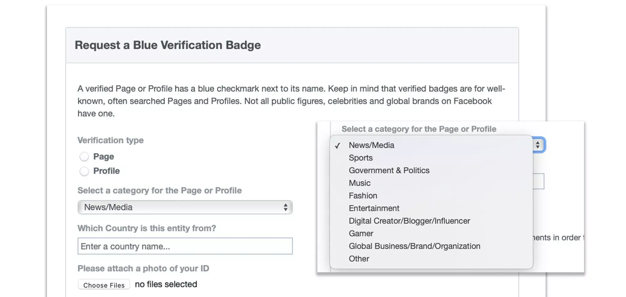Click the Request a Blue Verification Badge heading

[168, 45]
